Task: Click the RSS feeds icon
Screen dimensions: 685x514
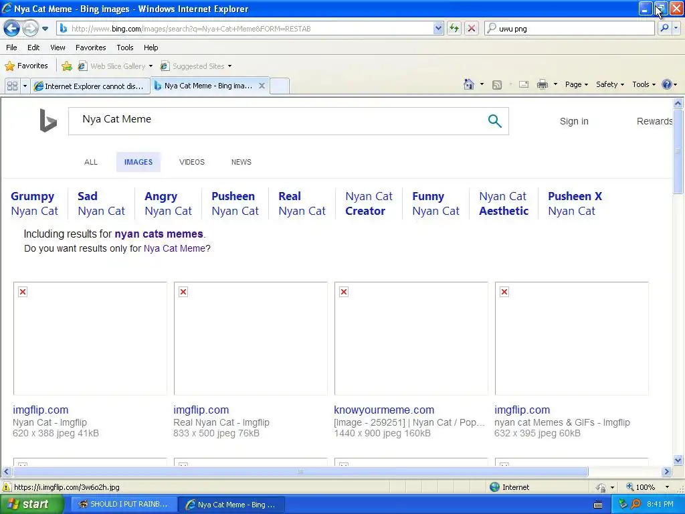Action: [497, 85]
